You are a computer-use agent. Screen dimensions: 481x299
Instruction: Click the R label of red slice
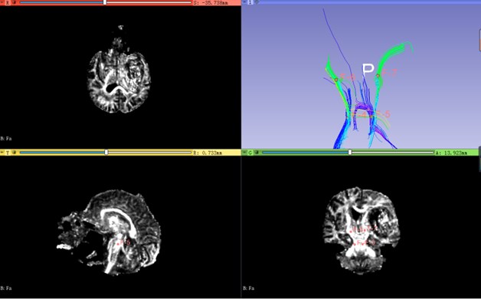pos(8,2)
